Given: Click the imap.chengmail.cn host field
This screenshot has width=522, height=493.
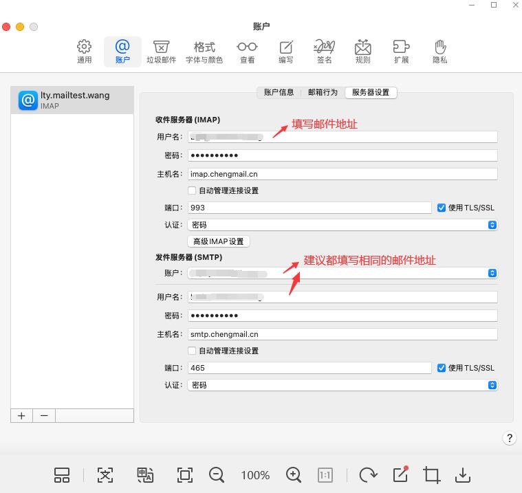Looking at the screenshot, I should click(342, 174).
